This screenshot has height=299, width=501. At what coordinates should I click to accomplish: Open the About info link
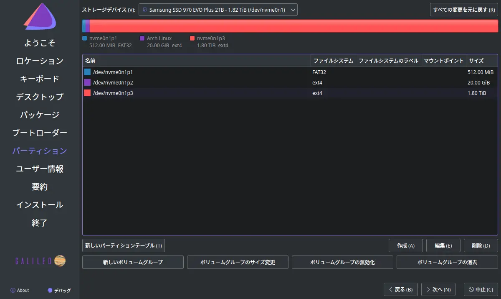click(x=20, y=290)
